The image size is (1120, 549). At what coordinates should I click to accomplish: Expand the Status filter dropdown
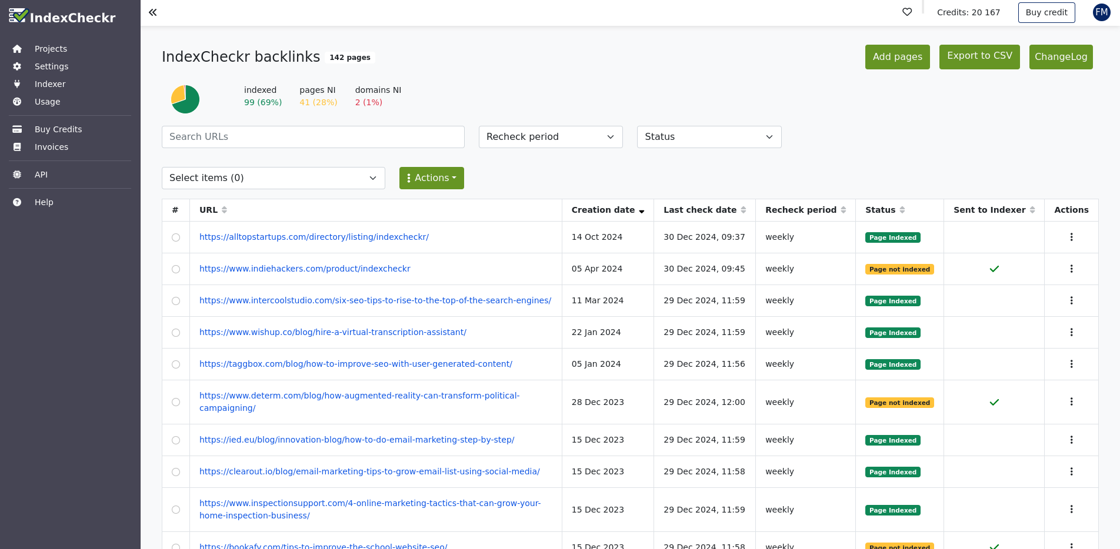click(x=709, y=137)
